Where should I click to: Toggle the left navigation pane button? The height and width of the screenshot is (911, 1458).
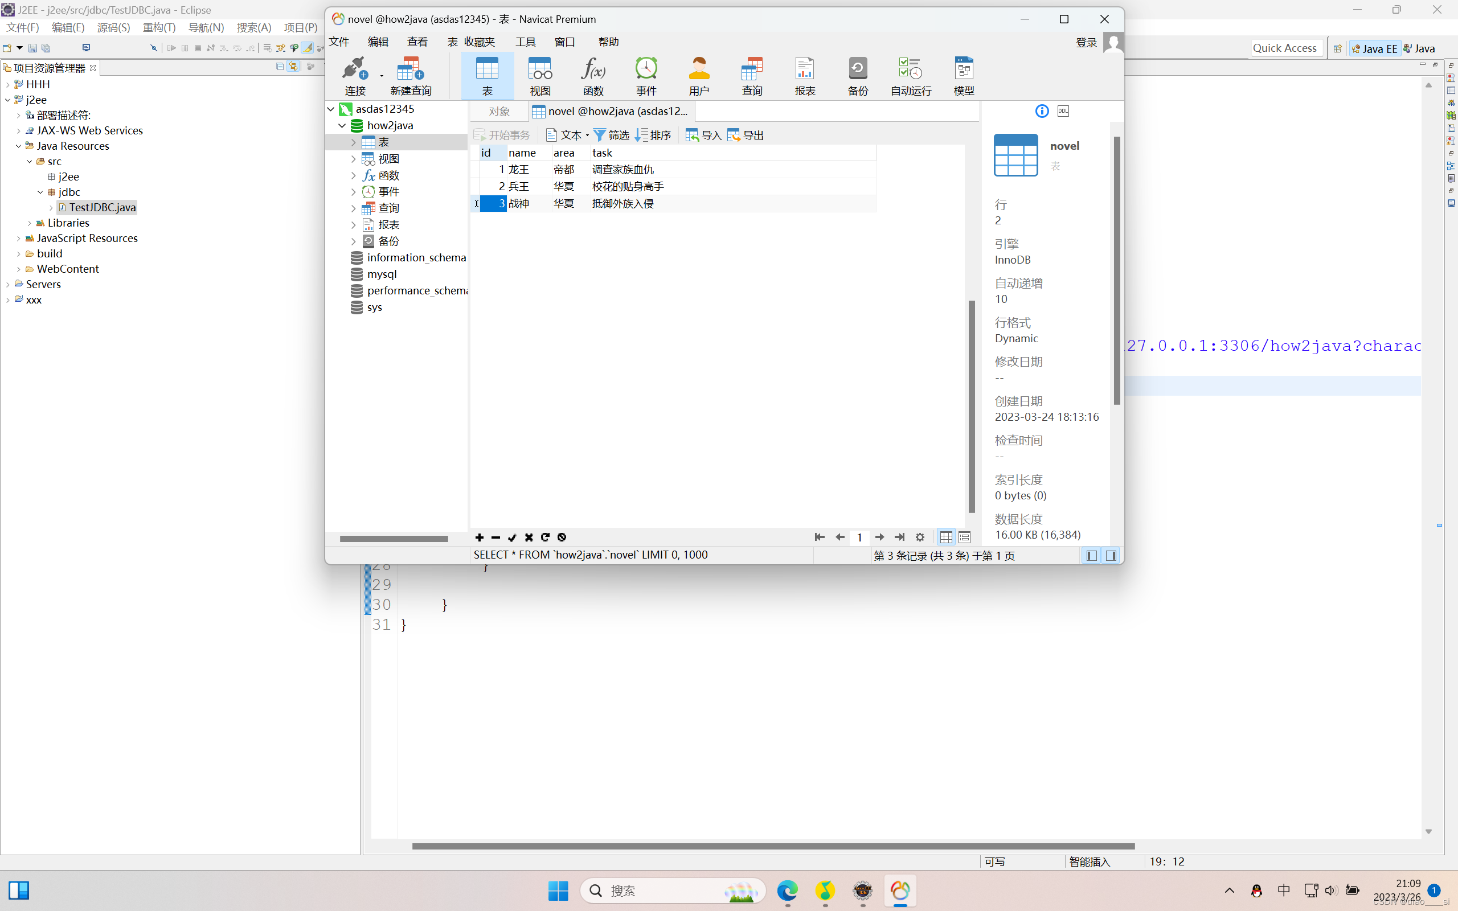1091,556
